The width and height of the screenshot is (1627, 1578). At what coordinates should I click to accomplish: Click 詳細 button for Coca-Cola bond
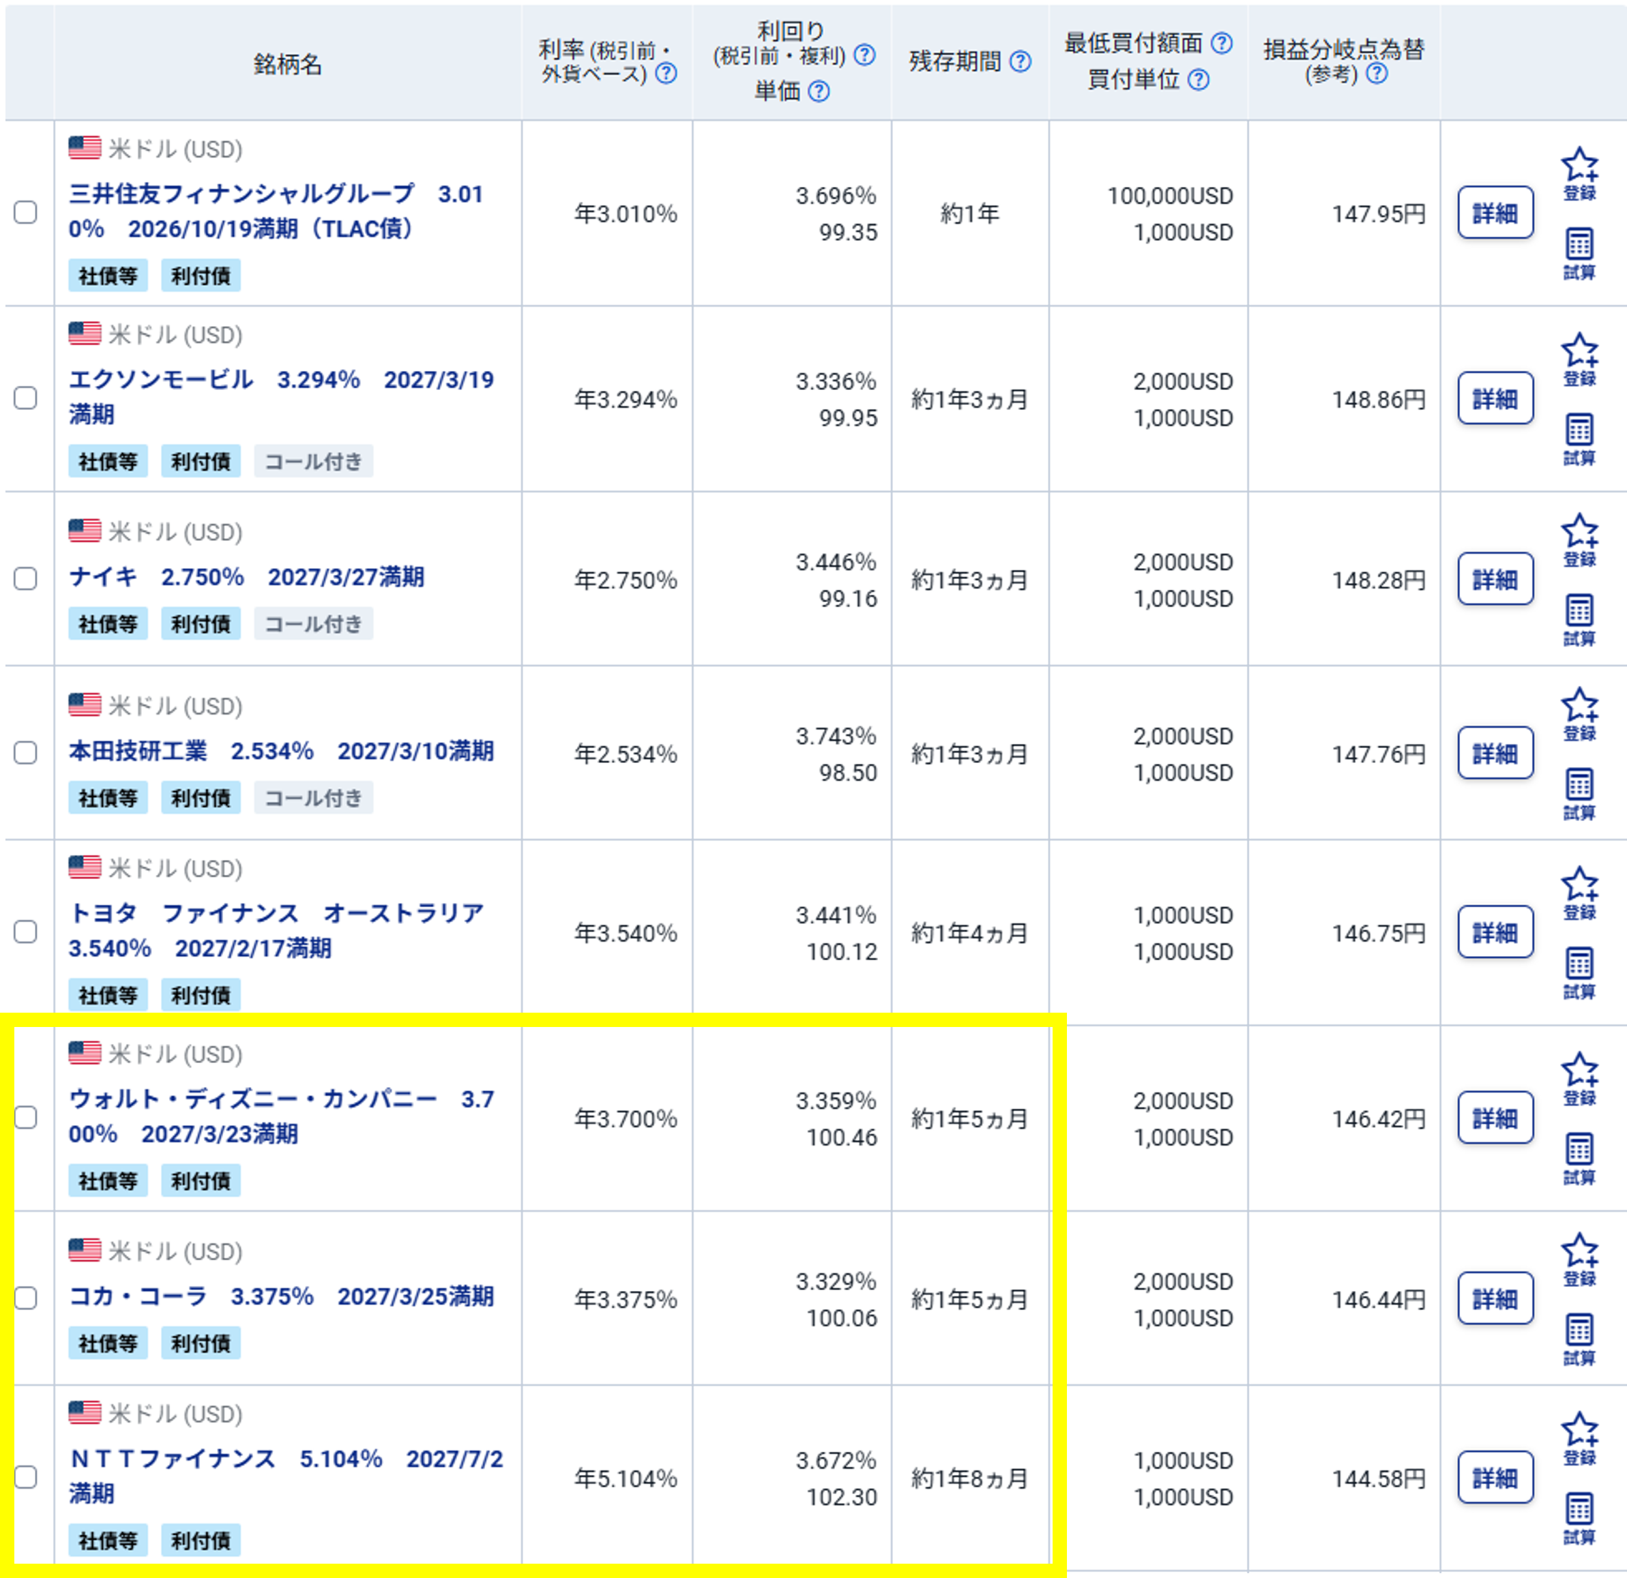point(1495,1298)
